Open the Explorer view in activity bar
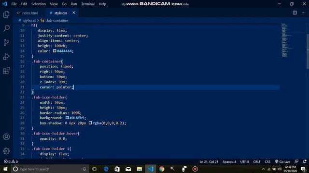 [x=6, y=14]
